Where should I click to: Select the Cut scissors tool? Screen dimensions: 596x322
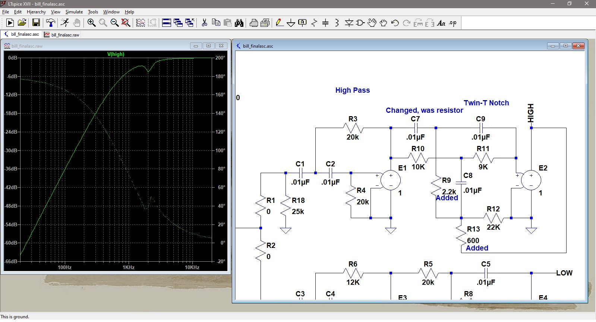pos(204,23)
